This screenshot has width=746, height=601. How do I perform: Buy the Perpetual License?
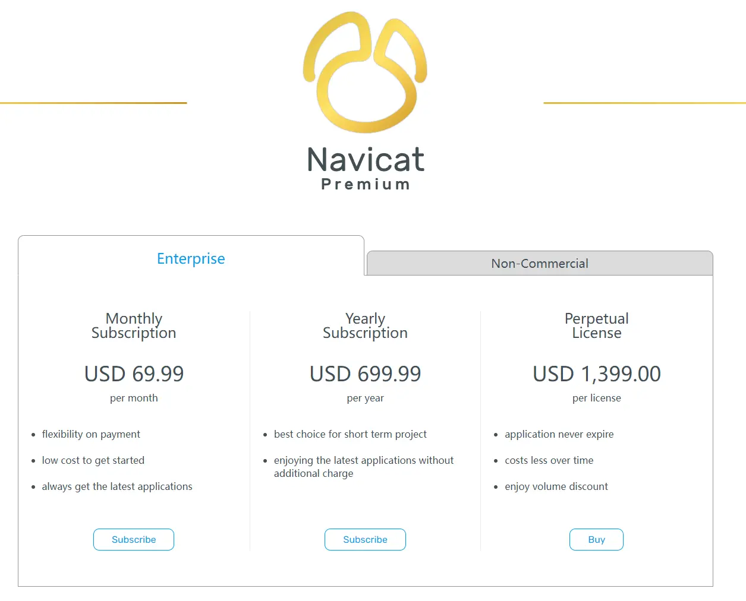596,539
